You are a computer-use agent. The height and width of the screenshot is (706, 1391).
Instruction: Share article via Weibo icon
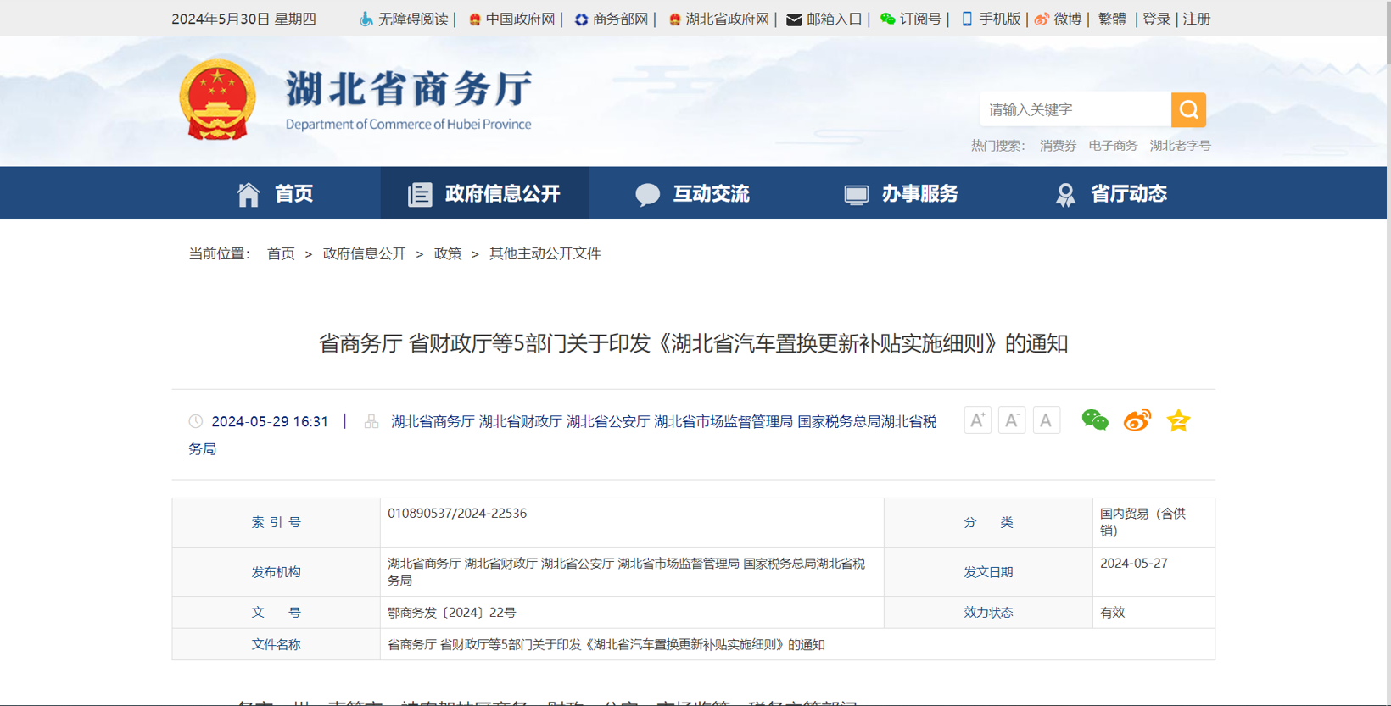1137,420
